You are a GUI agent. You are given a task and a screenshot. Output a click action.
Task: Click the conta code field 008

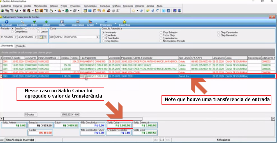point(52,37)
